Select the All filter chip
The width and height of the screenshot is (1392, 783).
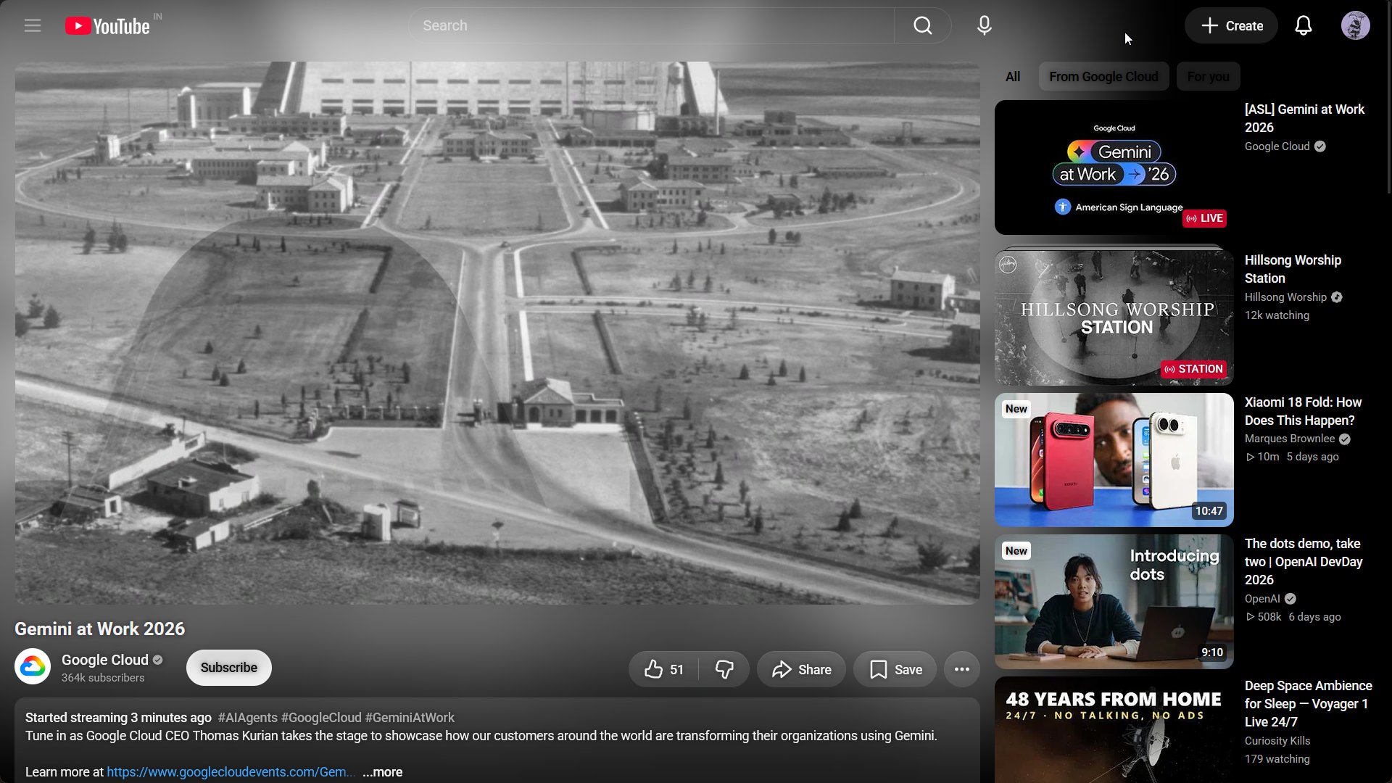[x=1013, y=77]
